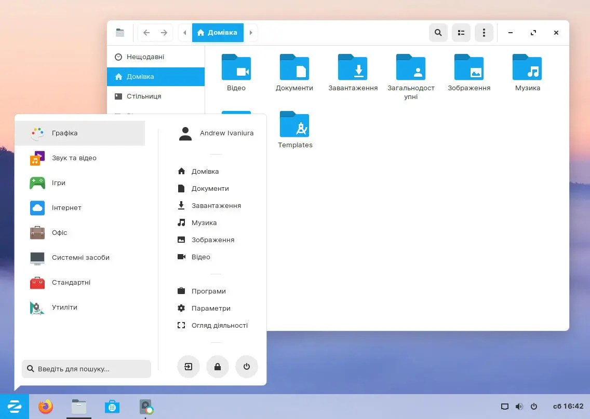Open the Software store from the taskbar
This screenshot has width=590, height=419.
pyautogui.click(x=112, y=406)
